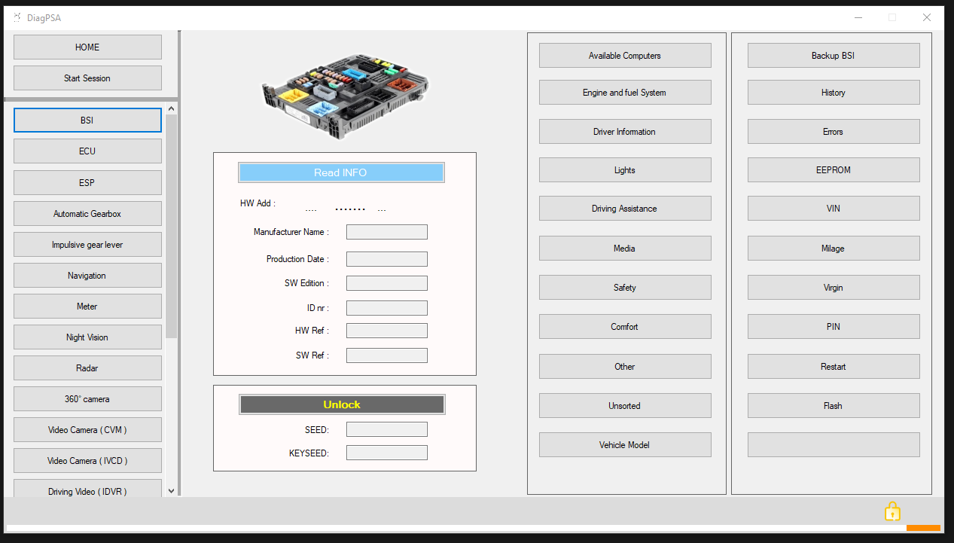Screen dimensions: 954x543
Task: Click the SW Ref field
Action: 387,355
